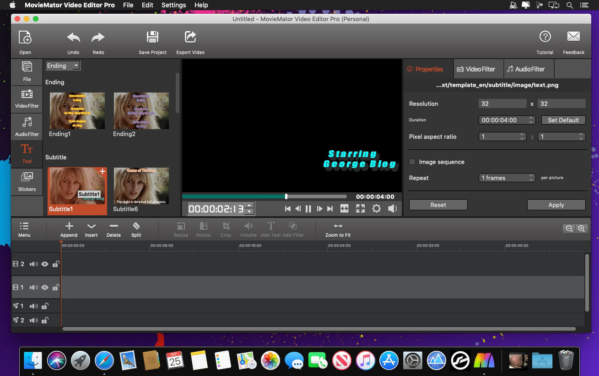This screenshot has width=599, height=376.
Task: Open the Repeat frames dropdown
Action: point(507,178)
